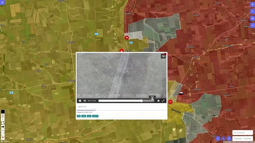
Task: Click the Edit button under video
Action: [x=78, y=116]
